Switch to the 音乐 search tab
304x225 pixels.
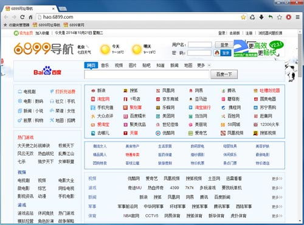point(105,66)
